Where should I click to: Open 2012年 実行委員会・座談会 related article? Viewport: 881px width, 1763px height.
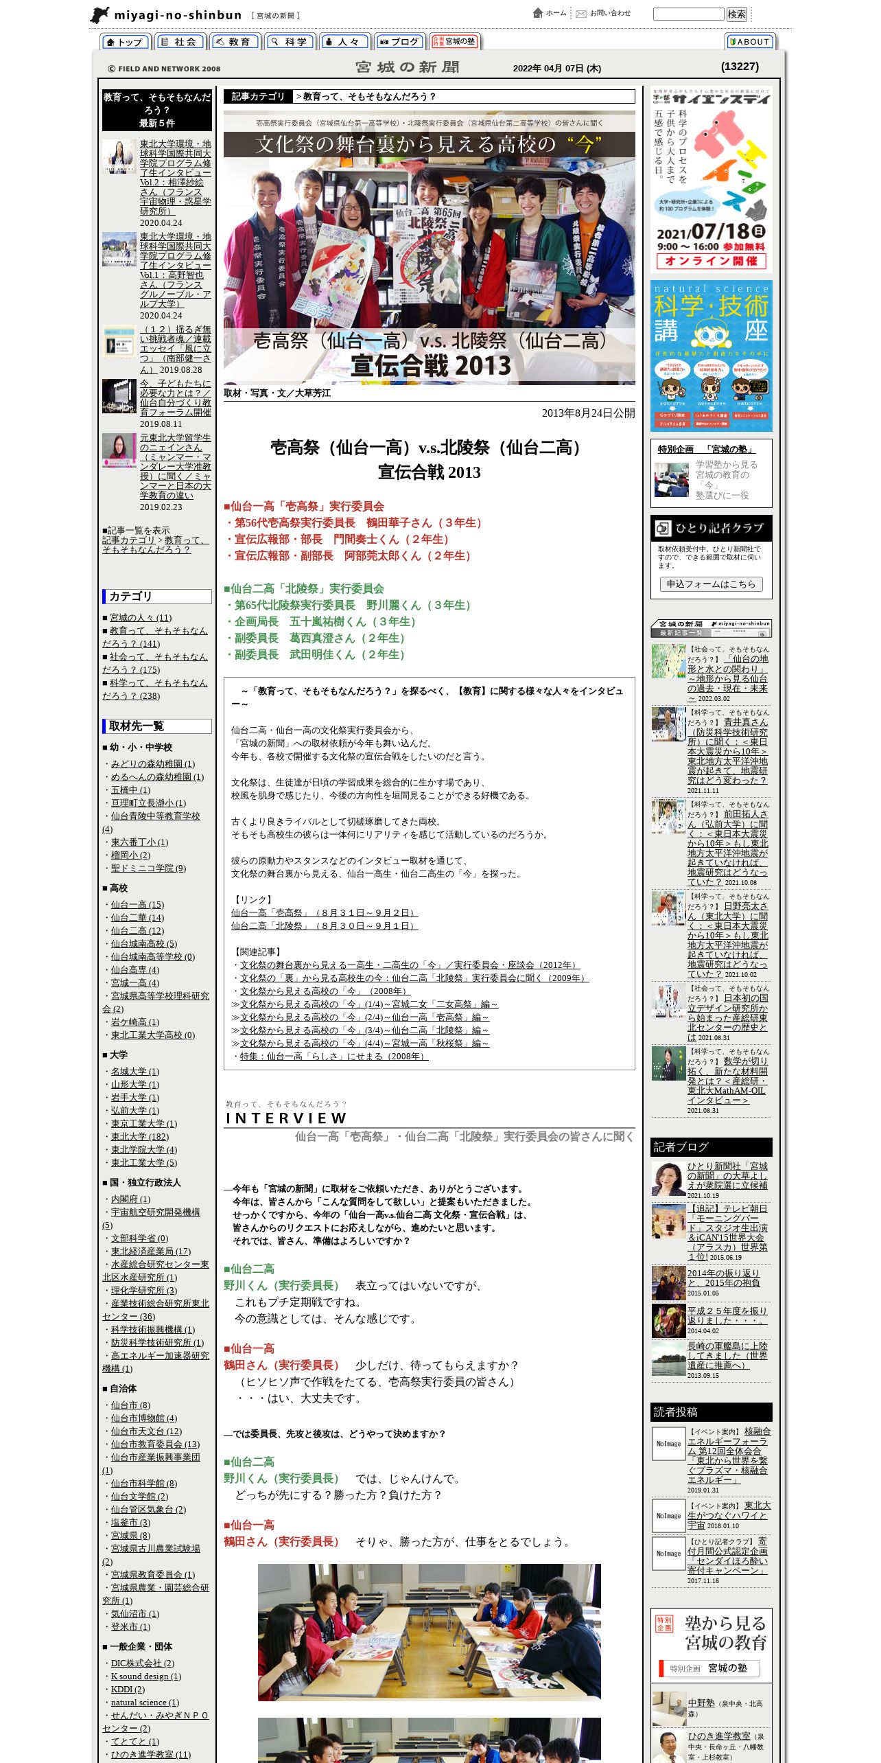point(410,965)
